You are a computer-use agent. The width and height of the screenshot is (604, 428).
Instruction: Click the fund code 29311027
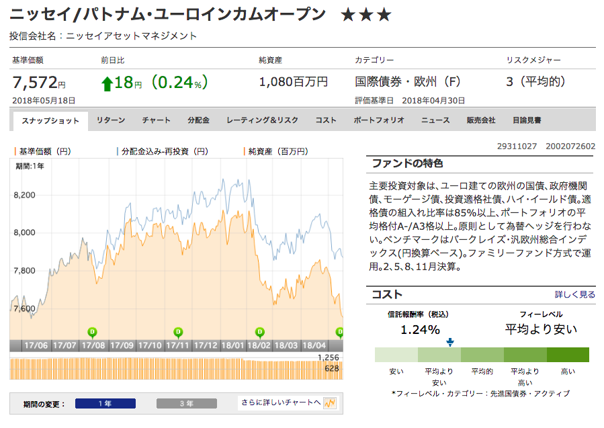pos(517,146)
